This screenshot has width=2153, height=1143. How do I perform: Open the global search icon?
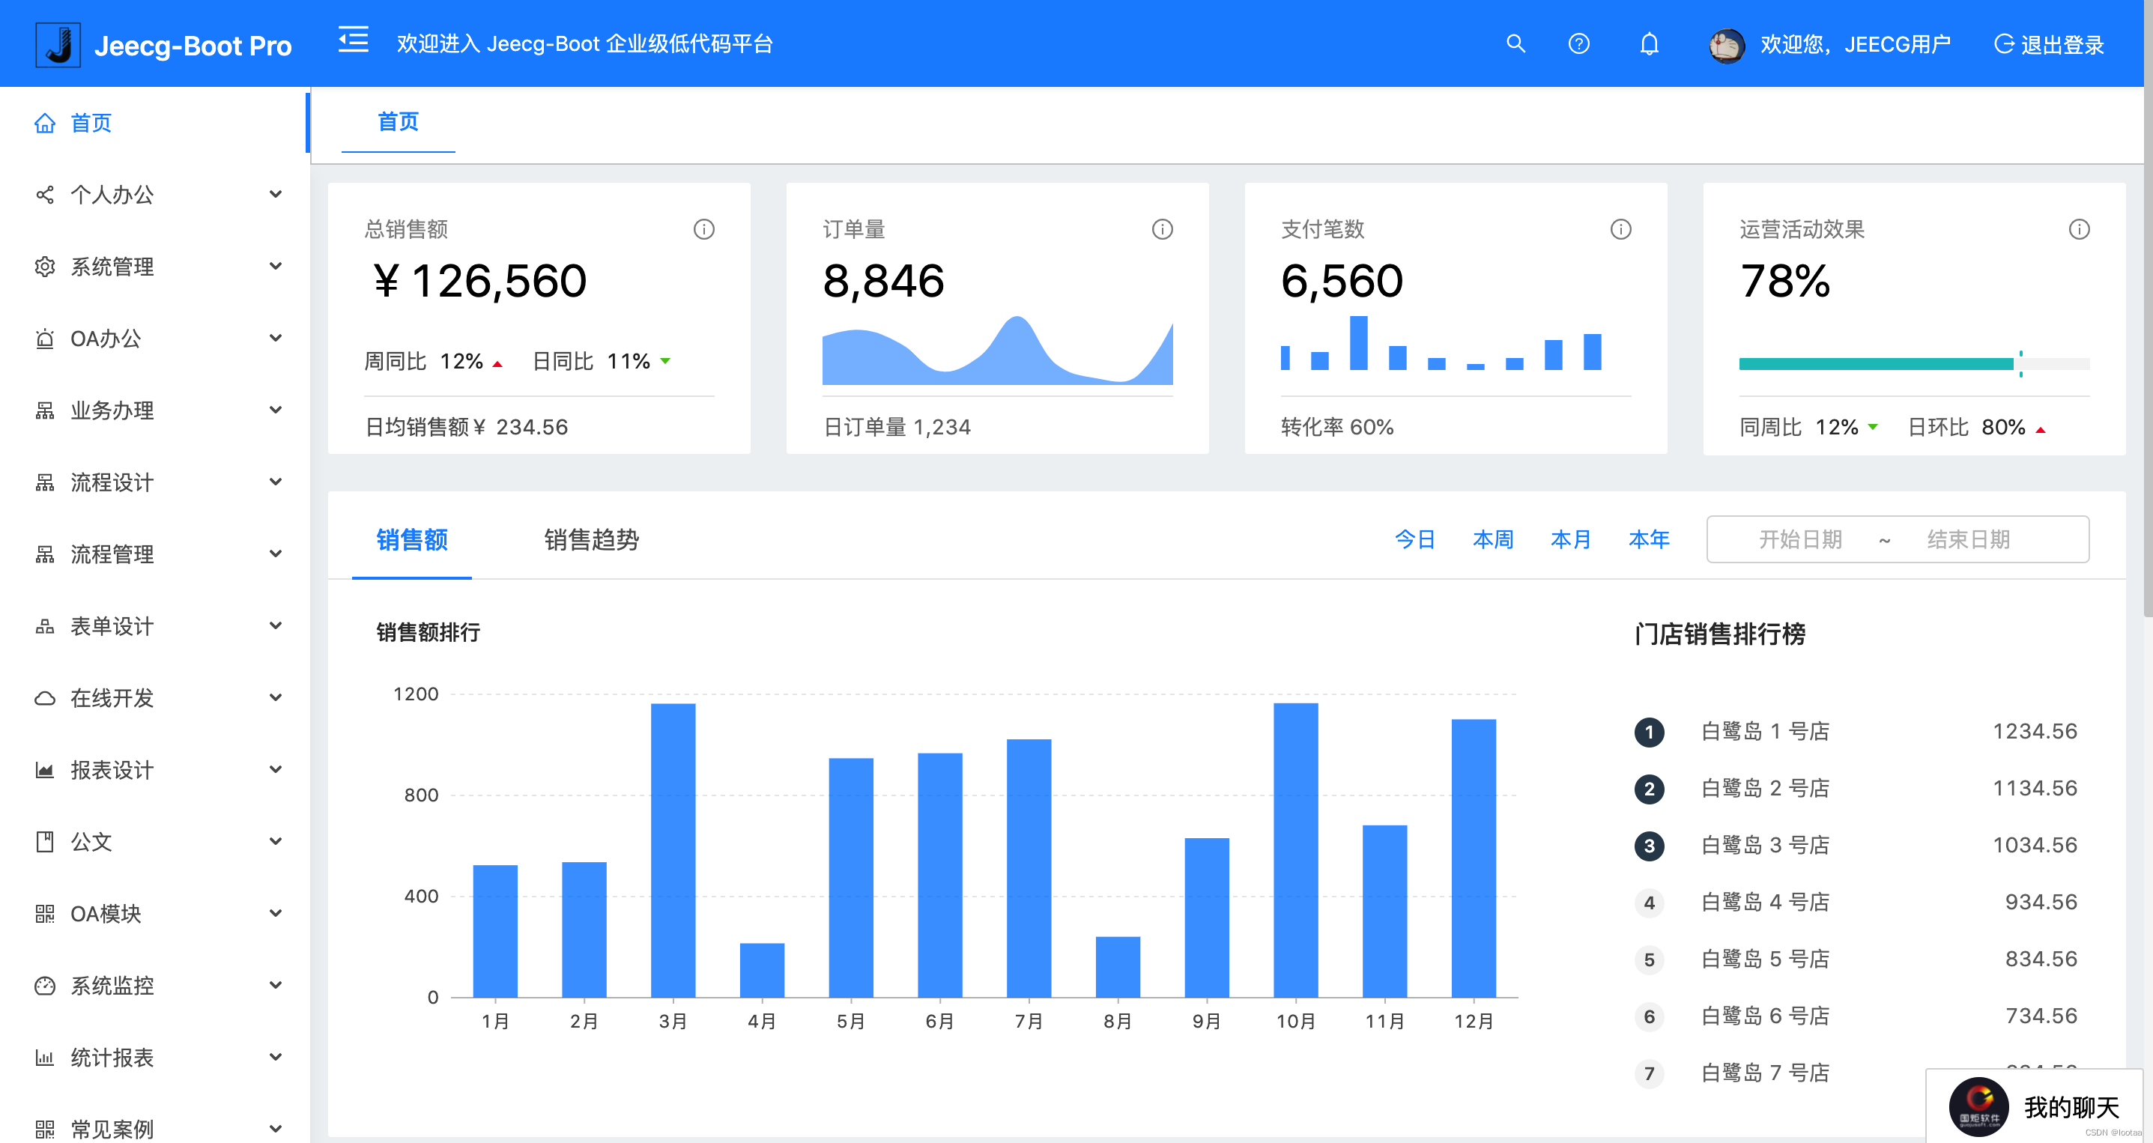(x=1515, y=43)
